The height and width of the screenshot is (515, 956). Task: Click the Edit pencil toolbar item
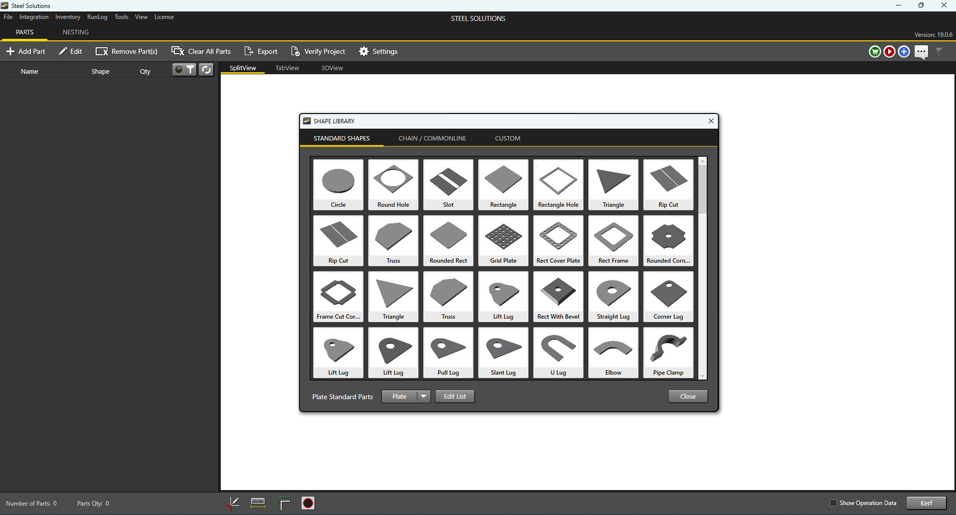click(70, 51)
